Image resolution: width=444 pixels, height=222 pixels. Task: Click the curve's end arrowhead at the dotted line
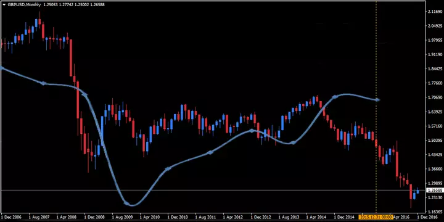(377, 100)
